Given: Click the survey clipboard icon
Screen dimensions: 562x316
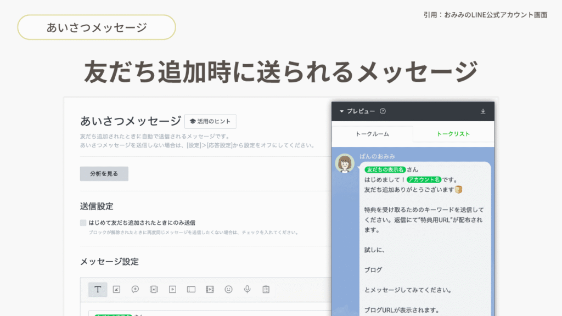Looking at the screenshot, I should tap(266, 289).
